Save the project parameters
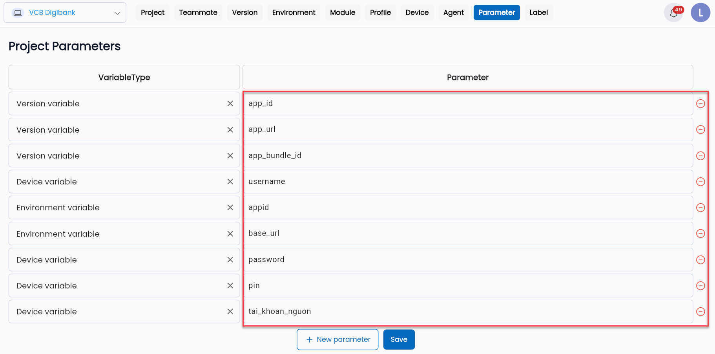This screenshot has width=715, height=354. [x=399, y=339]
